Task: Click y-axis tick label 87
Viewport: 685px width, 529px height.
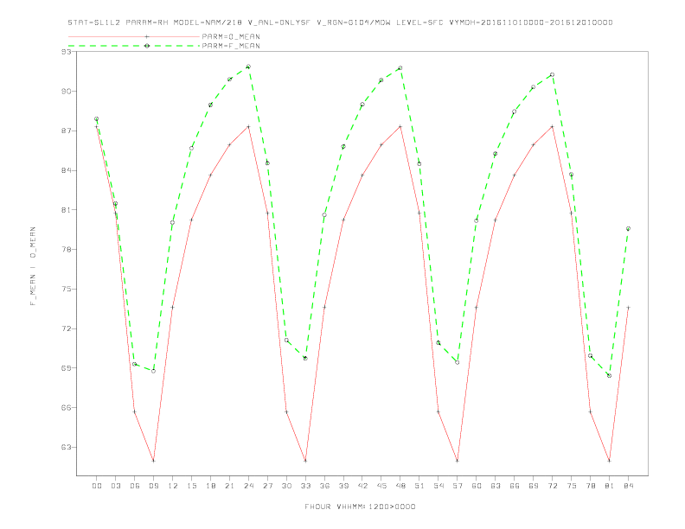Action: [x=67, y=131]
